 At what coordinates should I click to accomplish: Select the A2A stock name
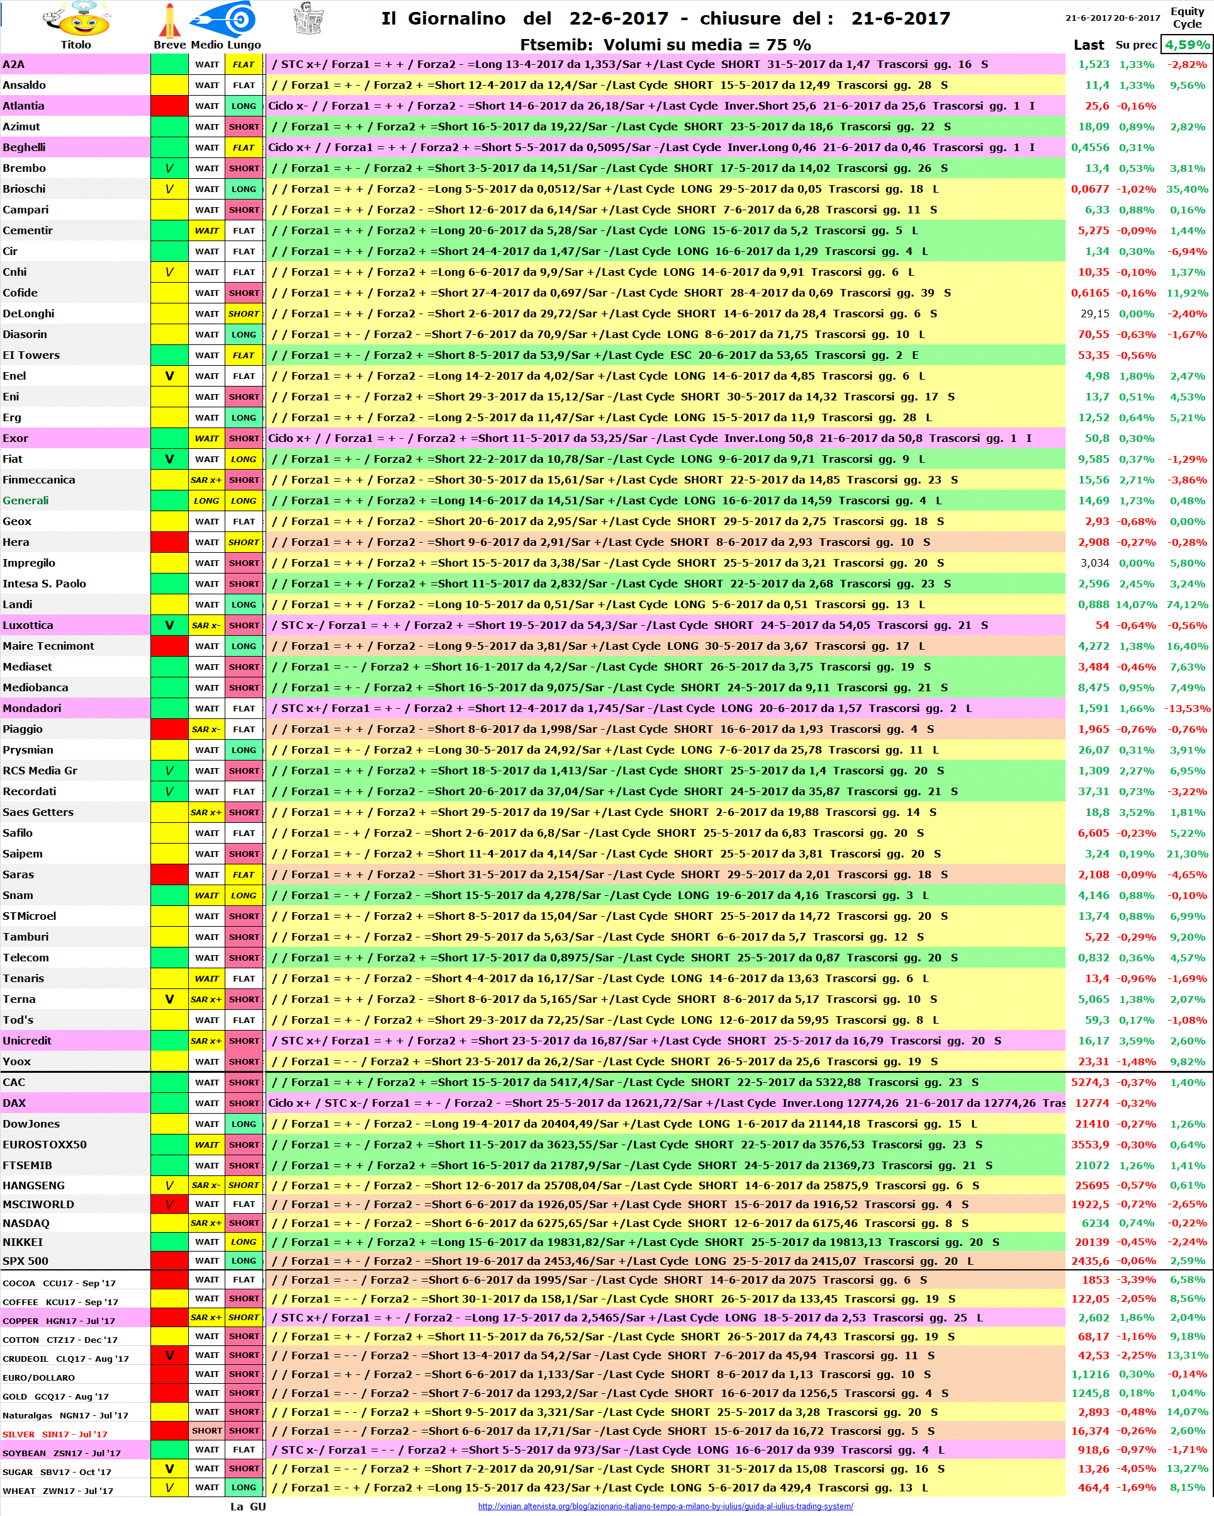13,64
